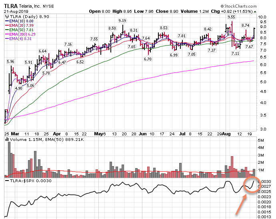Click the black line marker beside TLRA:$SPX
276x219 pixels.
(x=7, y=181)
